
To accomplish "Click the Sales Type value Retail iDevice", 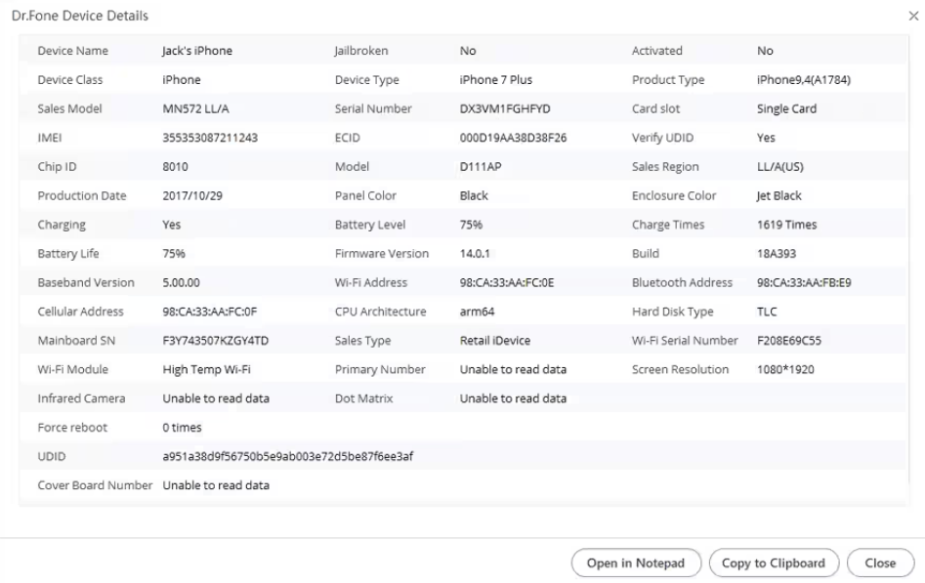I will 495,340.
